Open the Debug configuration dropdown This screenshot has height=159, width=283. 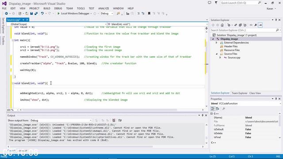(112, 14)
